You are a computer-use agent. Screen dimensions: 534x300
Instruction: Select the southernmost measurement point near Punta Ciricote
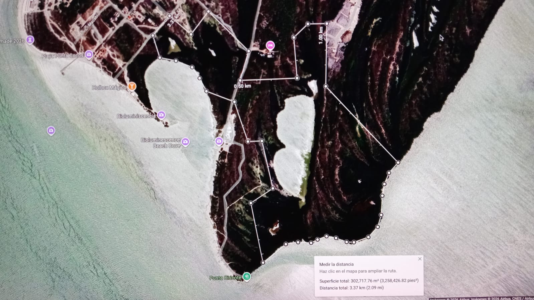pyautogui.click(x=263, y=263)
